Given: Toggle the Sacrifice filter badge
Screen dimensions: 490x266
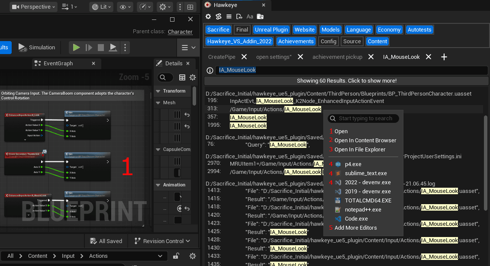Looking at the screenshot, I should coord(218,29).
